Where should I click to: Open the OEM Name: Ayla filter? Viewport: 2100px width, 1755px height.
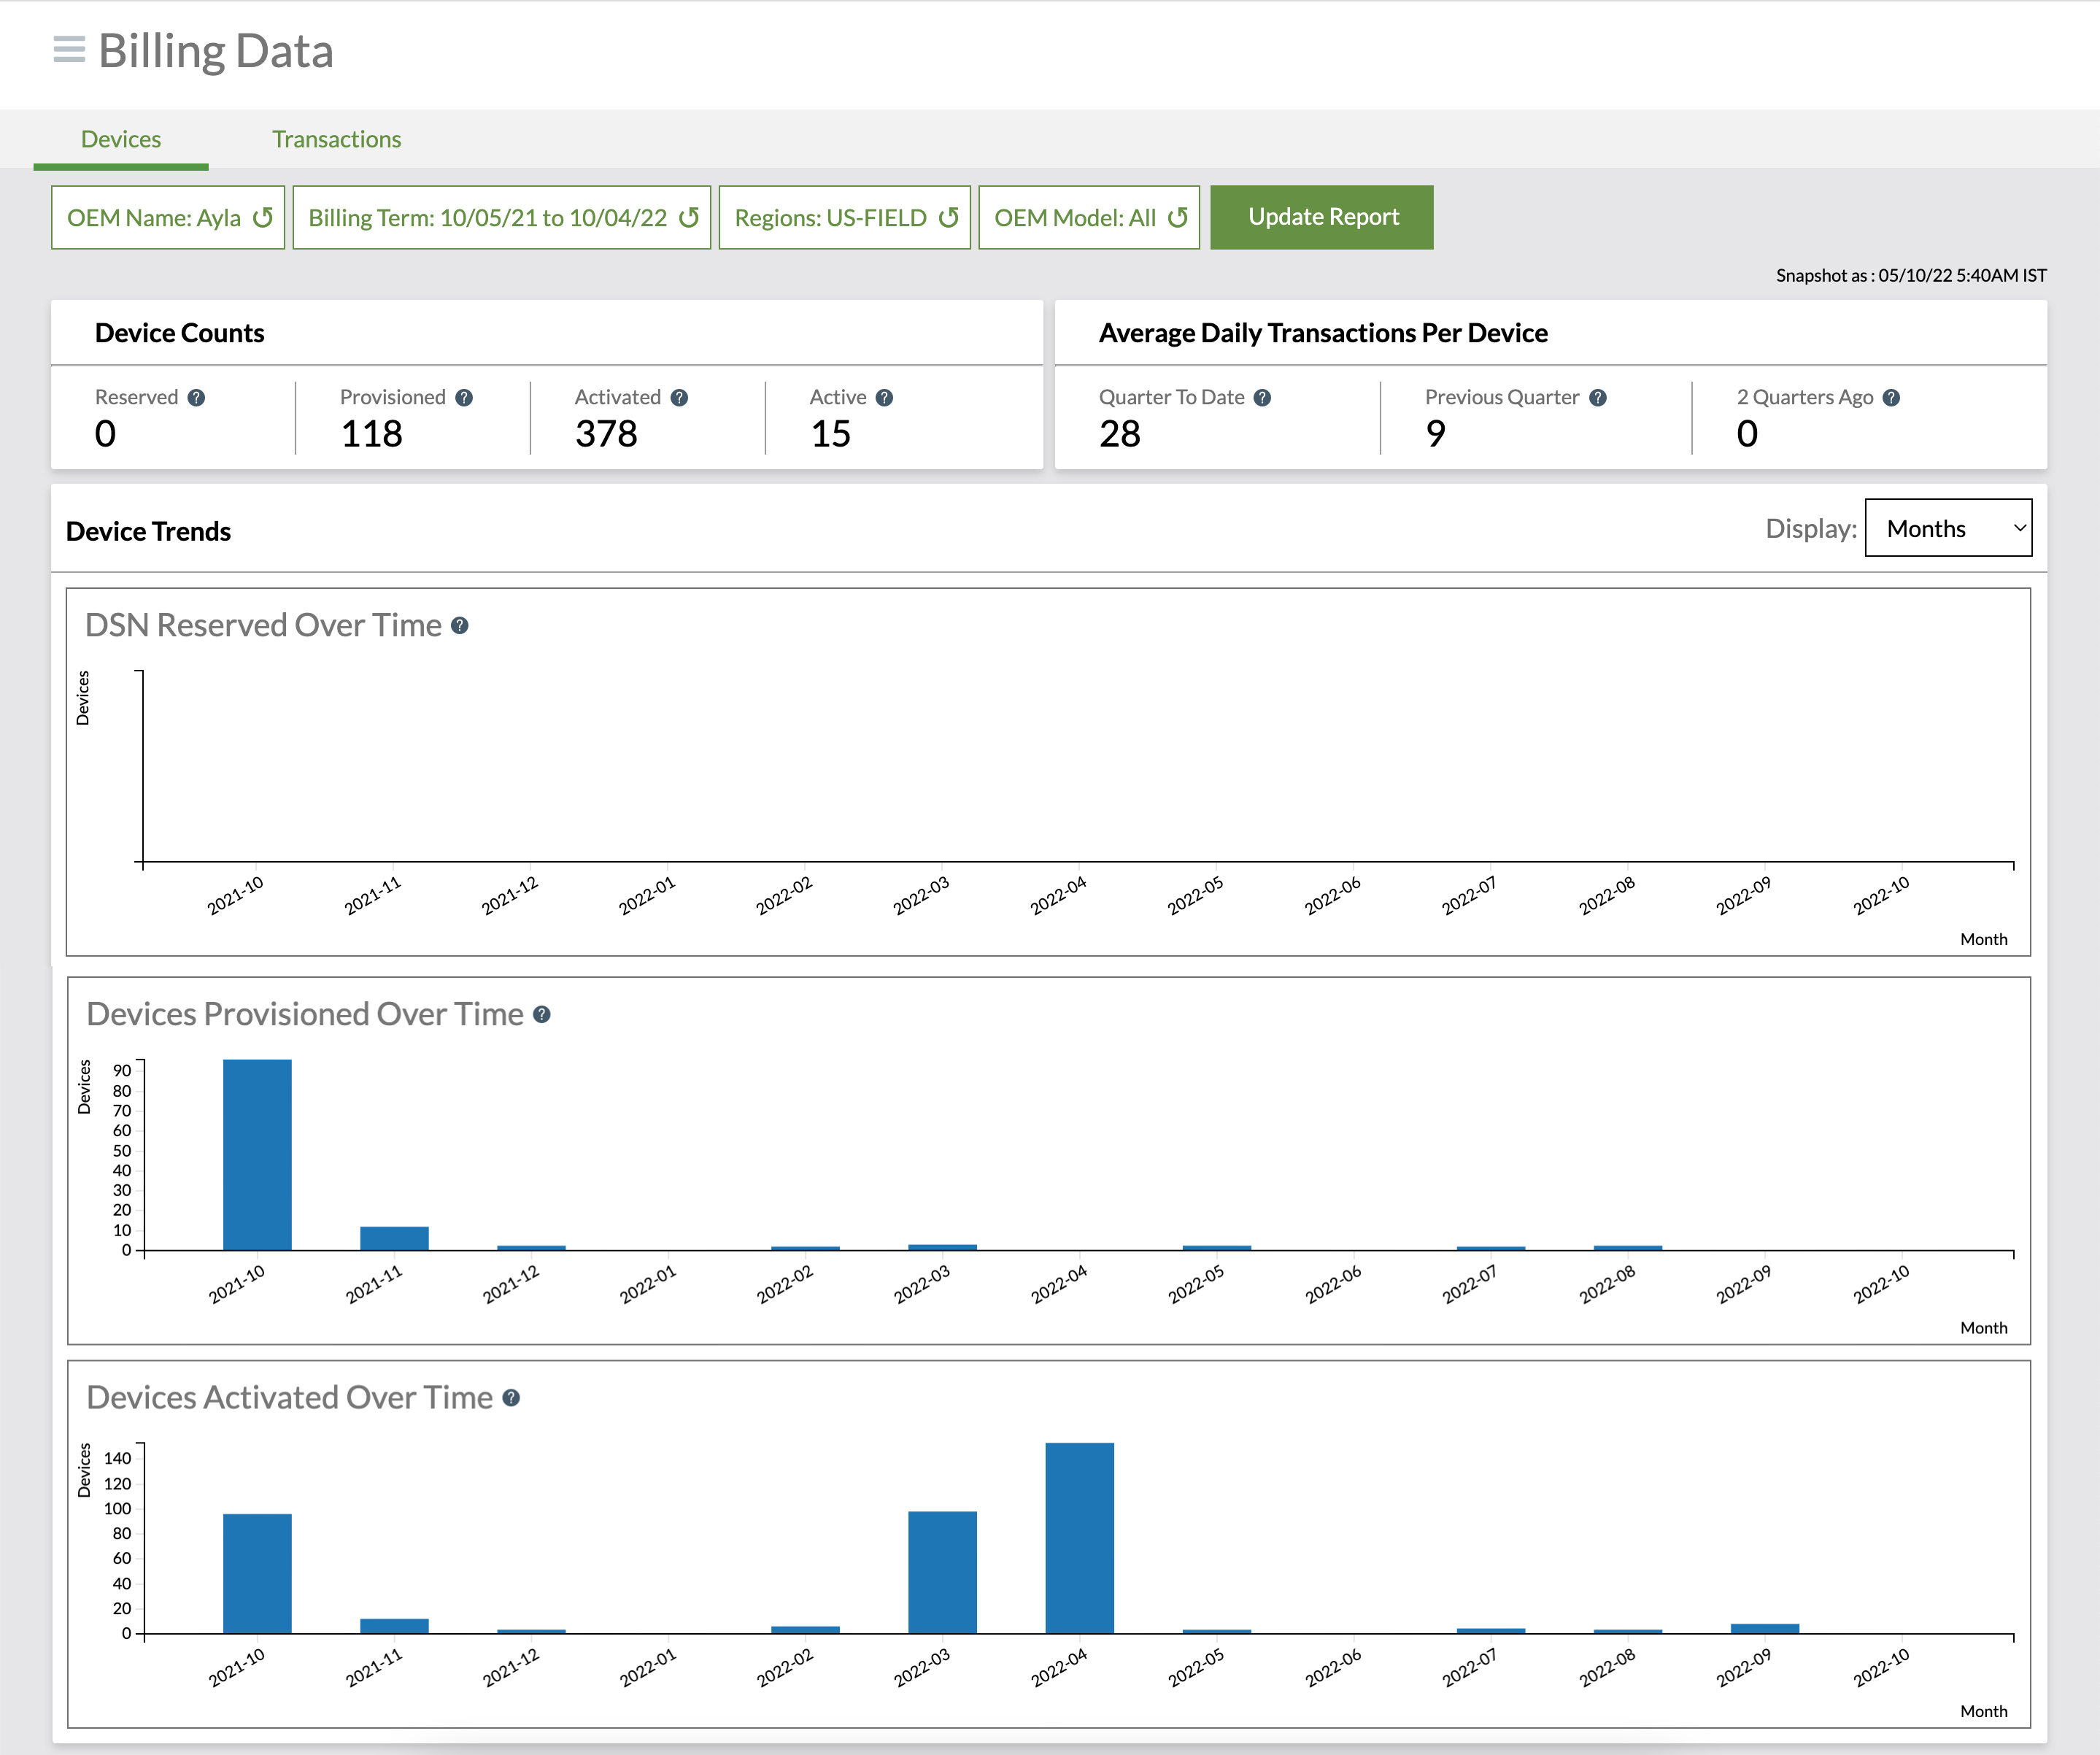point(168,217)
